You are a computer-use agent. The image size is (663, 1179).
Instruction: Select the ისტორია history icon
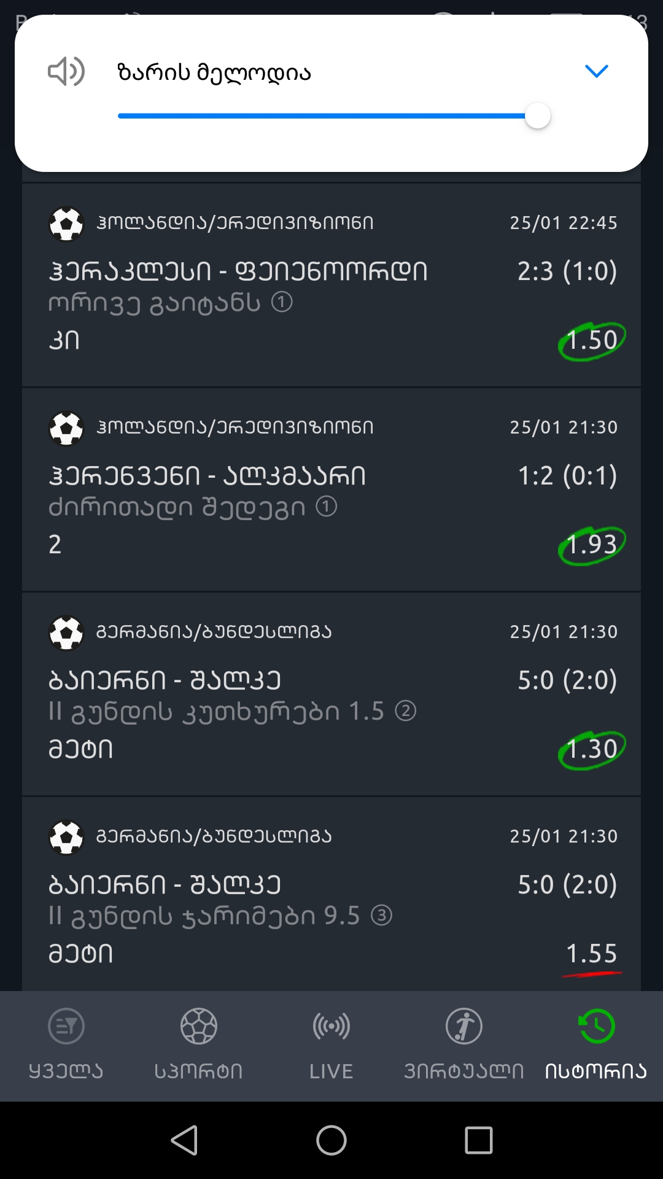(596, 1026)
